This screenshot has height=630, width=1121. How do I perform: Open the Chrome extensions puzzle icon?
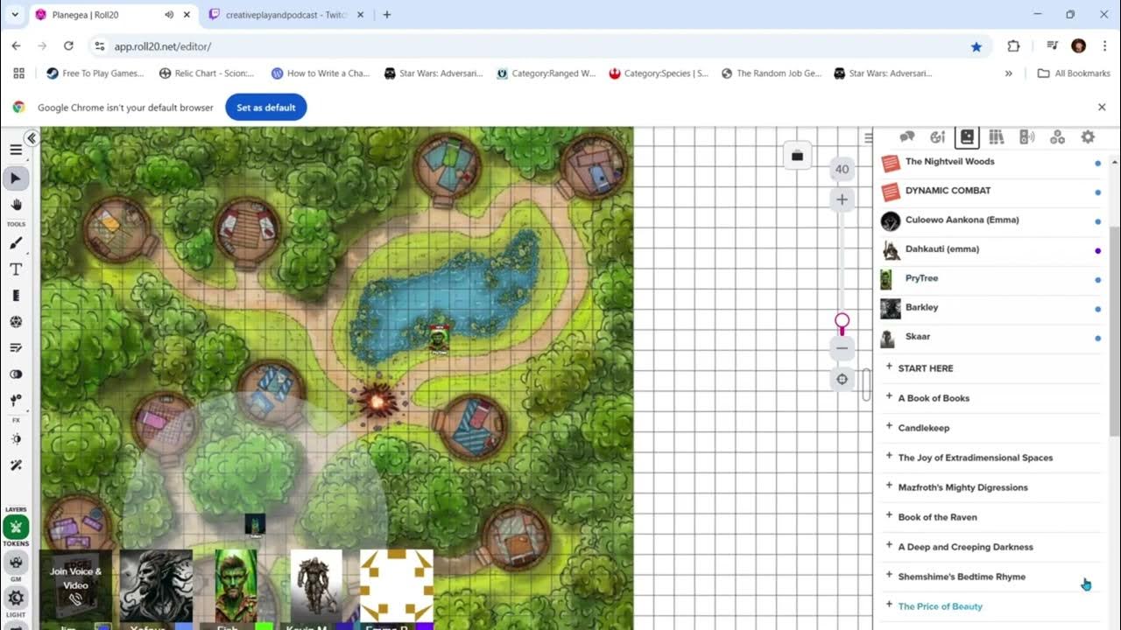point(1014,46)
